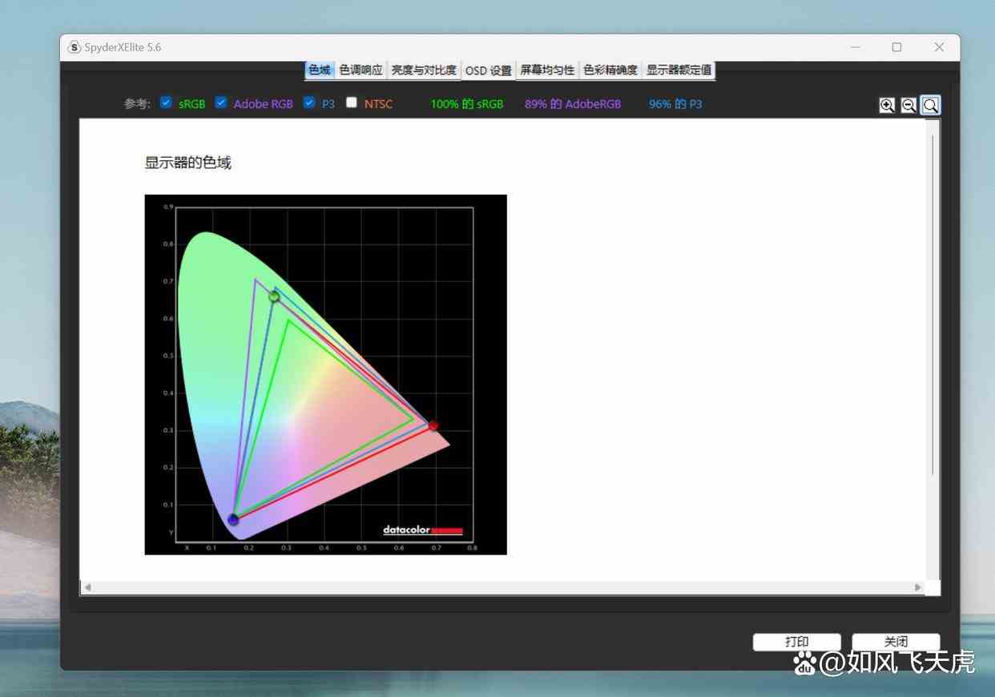This screenshot has width=995, height=697.
Task: Select the OSD 设置 tab
Action: [x=489, y=70]
